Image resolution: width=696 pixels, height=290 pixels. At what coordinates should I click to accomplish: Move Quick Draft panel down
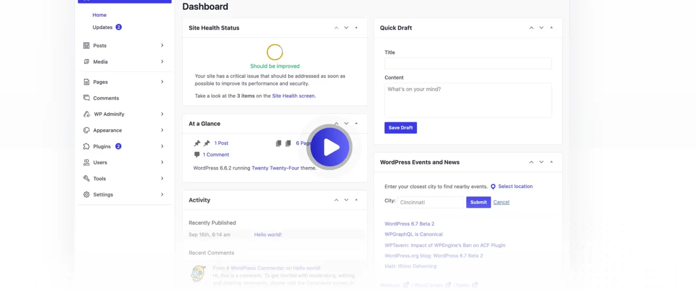(x=541, y=28)
